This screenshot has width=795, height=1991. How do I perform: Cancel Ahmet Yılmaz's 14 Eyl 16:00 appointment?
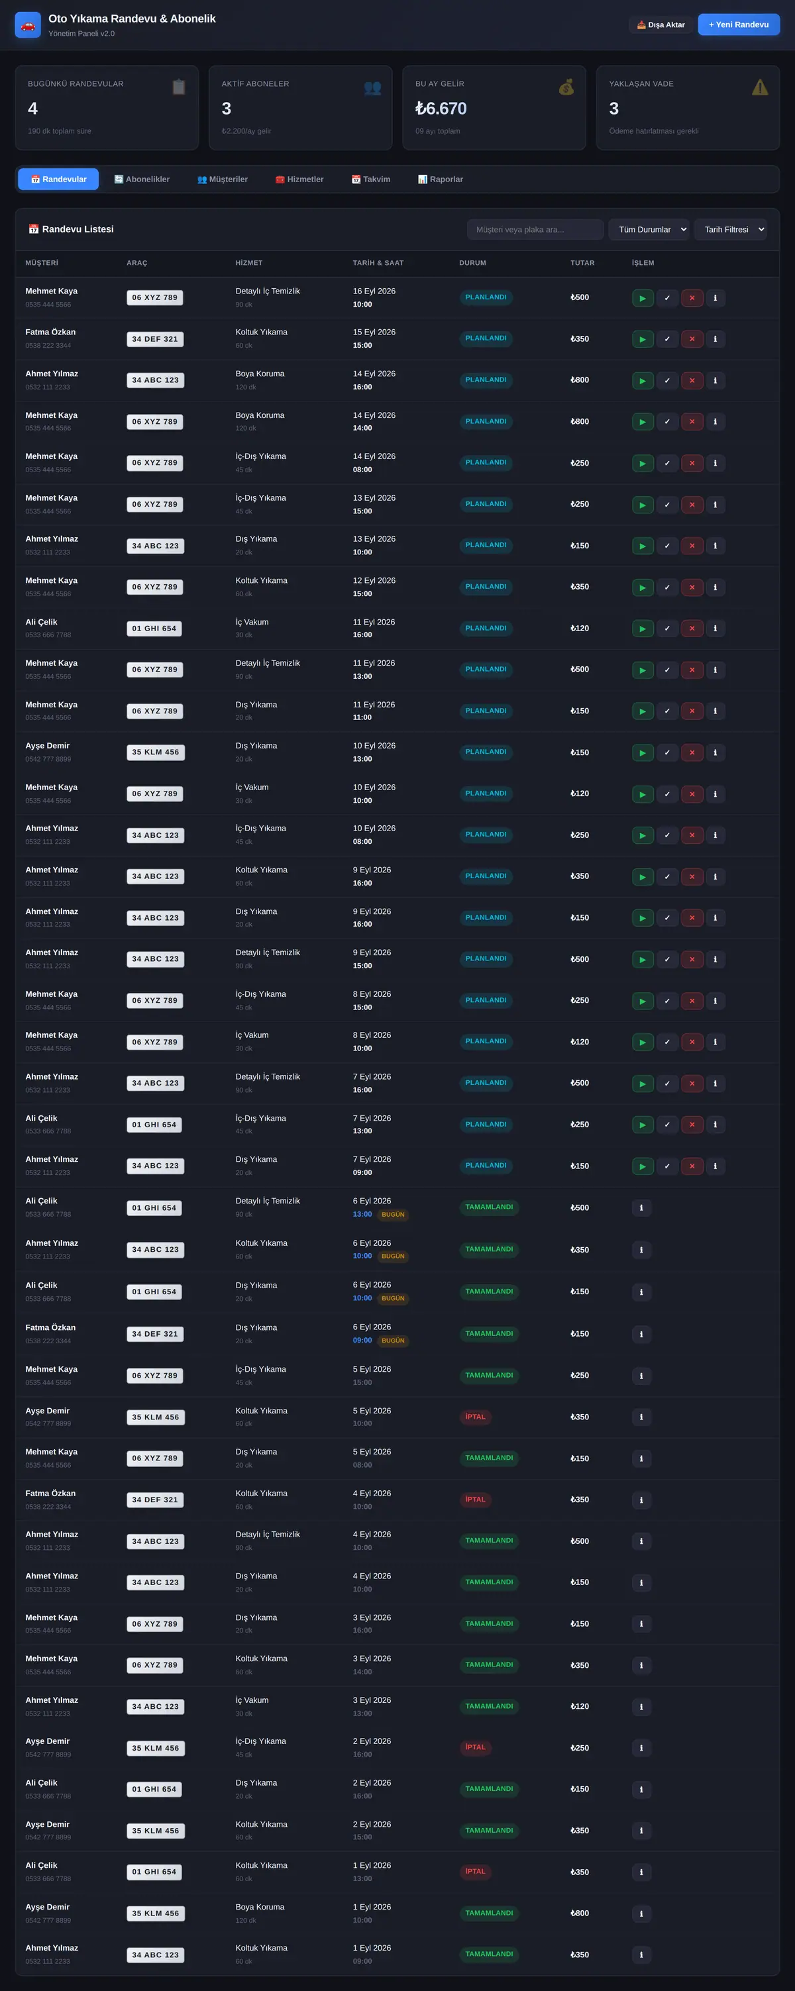(x=692, y=380)
